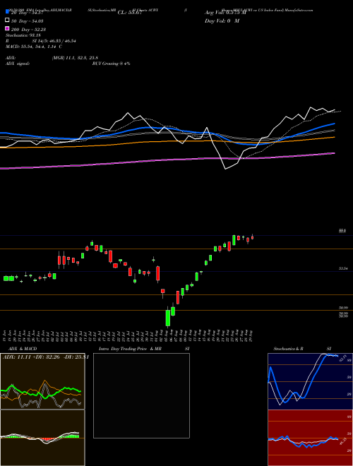Click the tall green candle at the chart low
353x466 pixels.
click(168, 318)
